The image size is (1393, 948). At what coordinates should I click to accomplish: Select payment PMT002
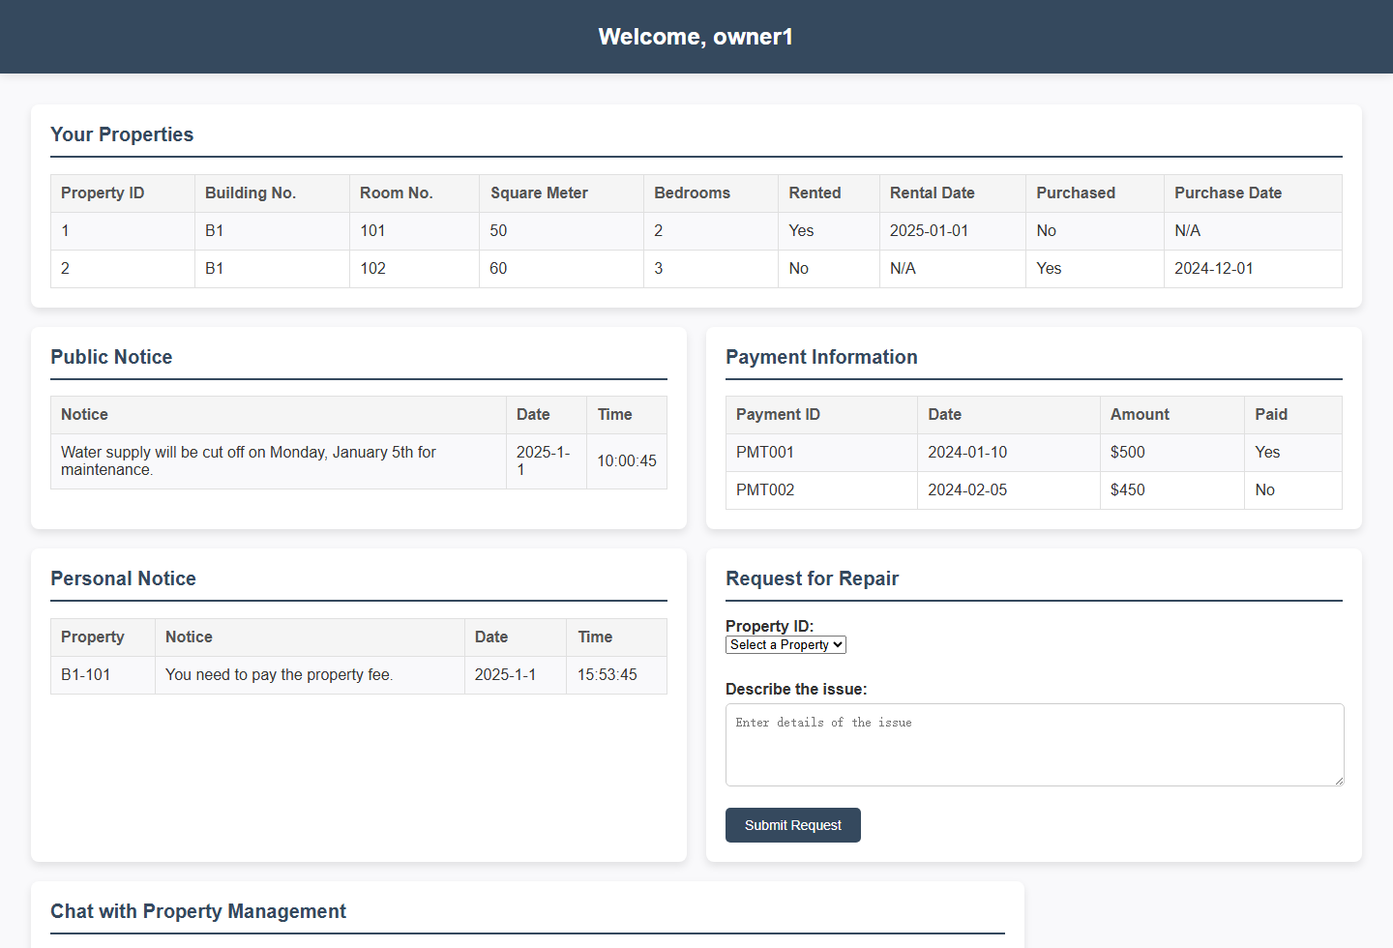tap(821, 490)
